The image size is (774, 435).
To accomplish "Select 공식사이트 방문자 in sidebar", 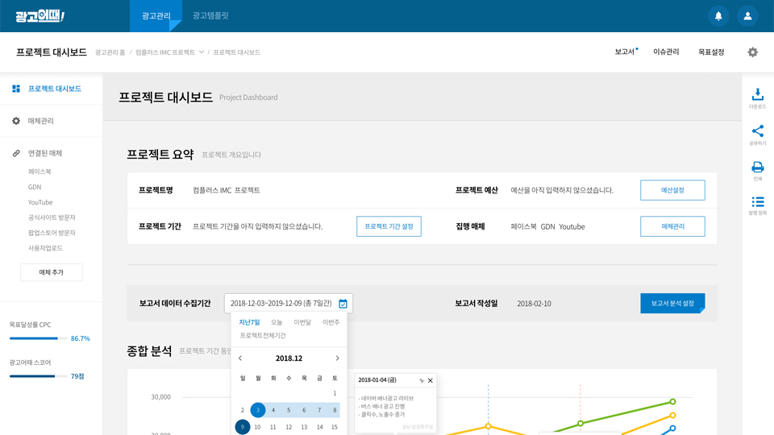I will click(x=52, y=217).
